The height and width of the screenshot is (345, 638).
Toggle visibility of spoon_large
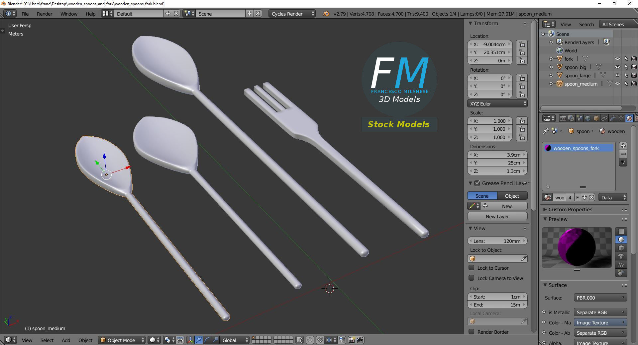click(617, 75)
